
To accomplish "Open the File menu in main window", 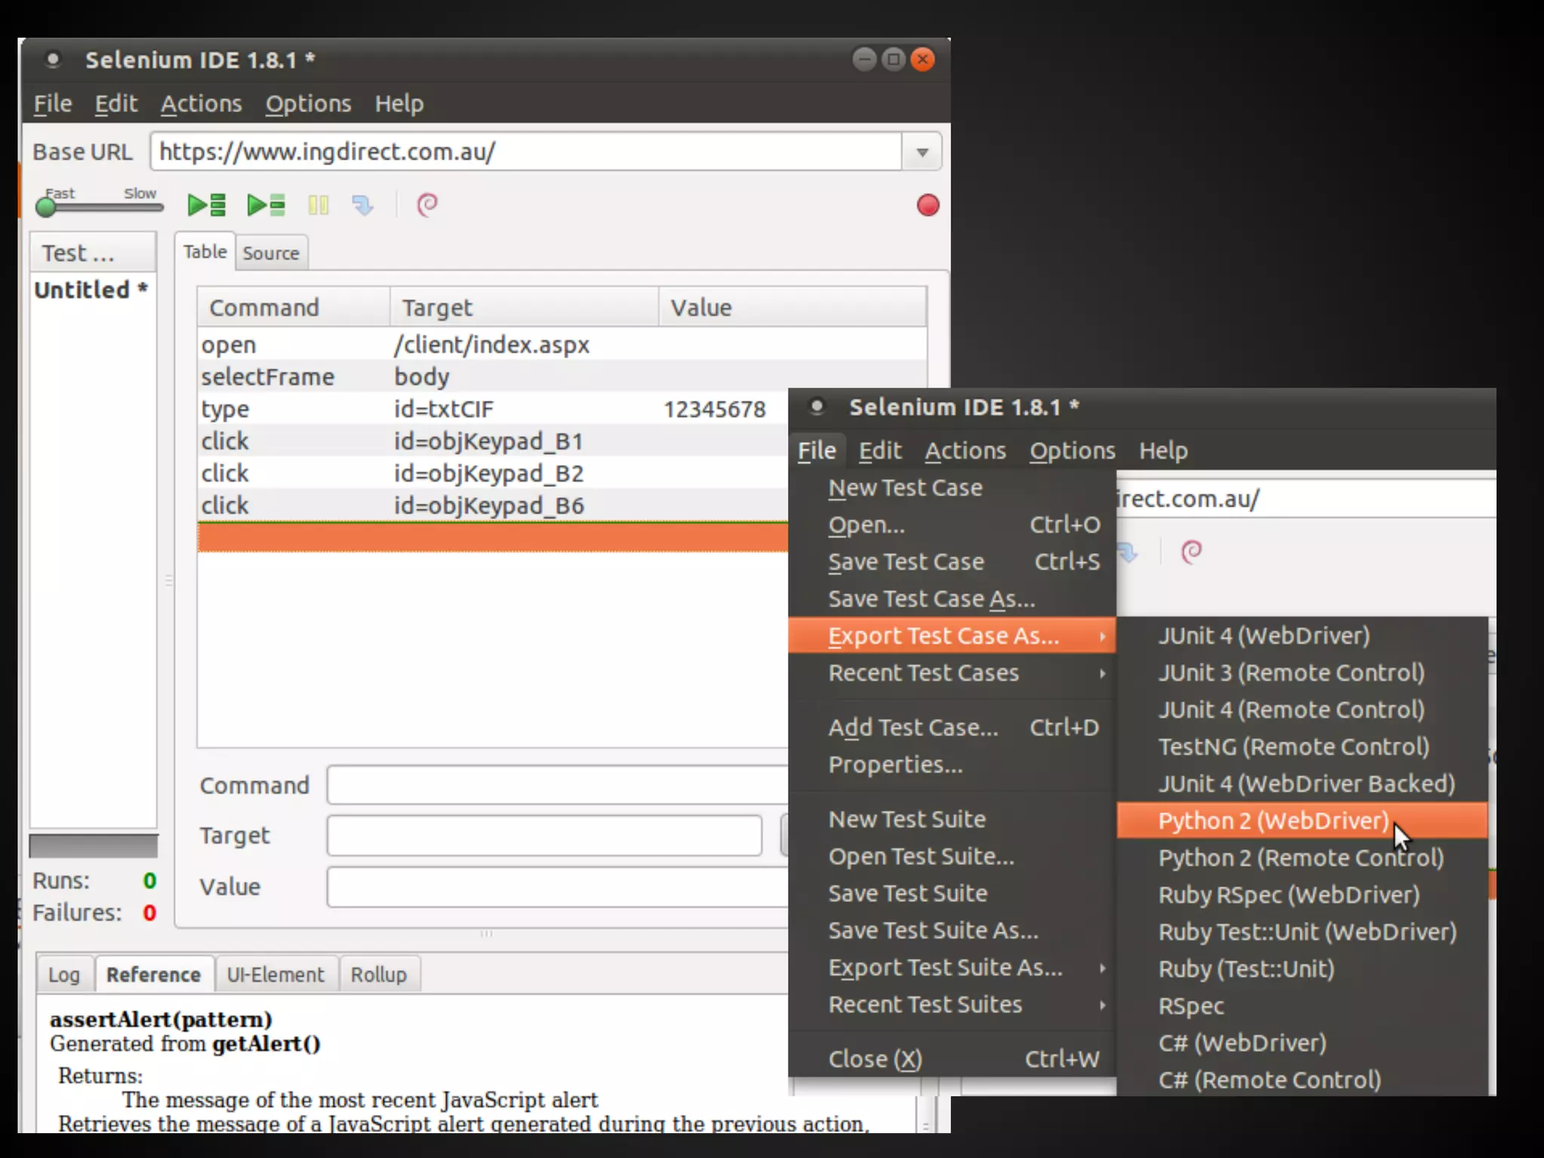I will point(53,103).
